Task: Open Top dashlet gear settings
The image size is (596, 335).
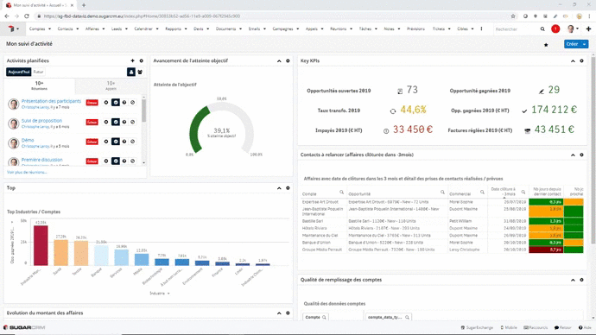Action: point(288,188)
